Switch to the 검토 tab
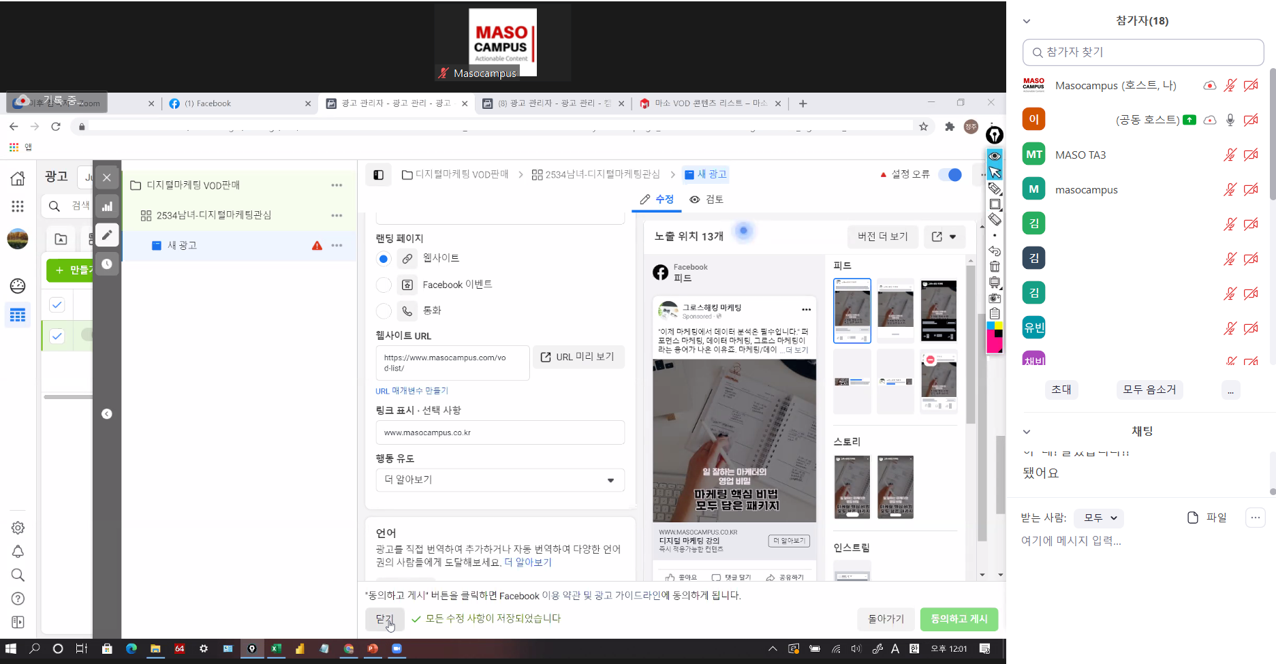Screen dimensions: 1276x664 (x=706, y=200)
